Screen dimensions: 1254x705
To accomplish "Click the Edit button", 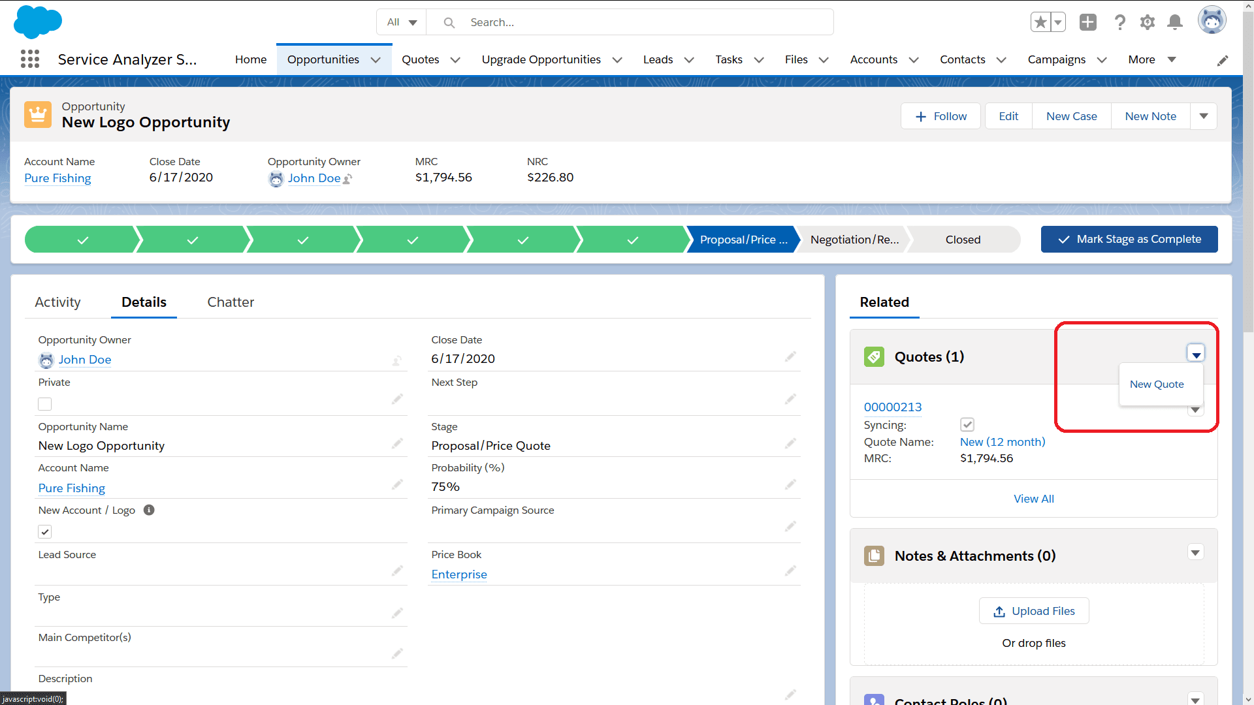I will coord(1008,116).
